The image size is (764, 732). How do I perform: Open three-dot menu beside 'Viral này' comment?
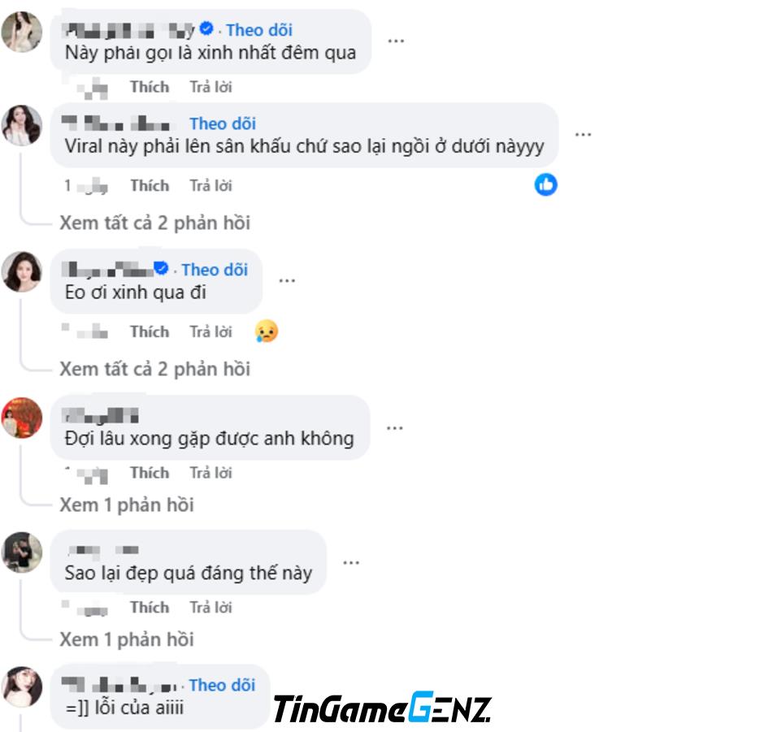point(583,134)
